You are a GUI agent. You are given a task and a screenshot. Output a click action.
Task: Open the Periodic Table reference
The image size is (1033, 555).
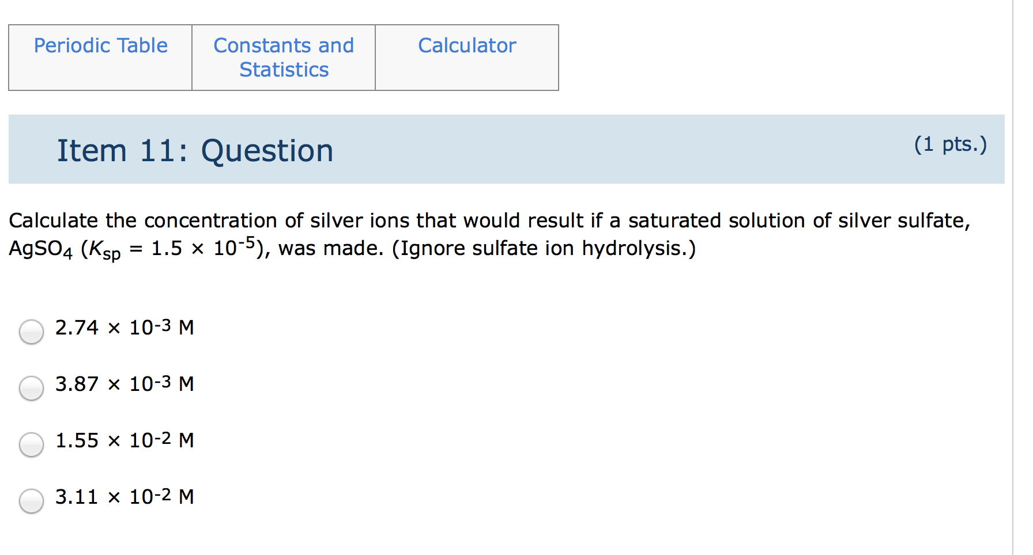click(x=100, y=45)
